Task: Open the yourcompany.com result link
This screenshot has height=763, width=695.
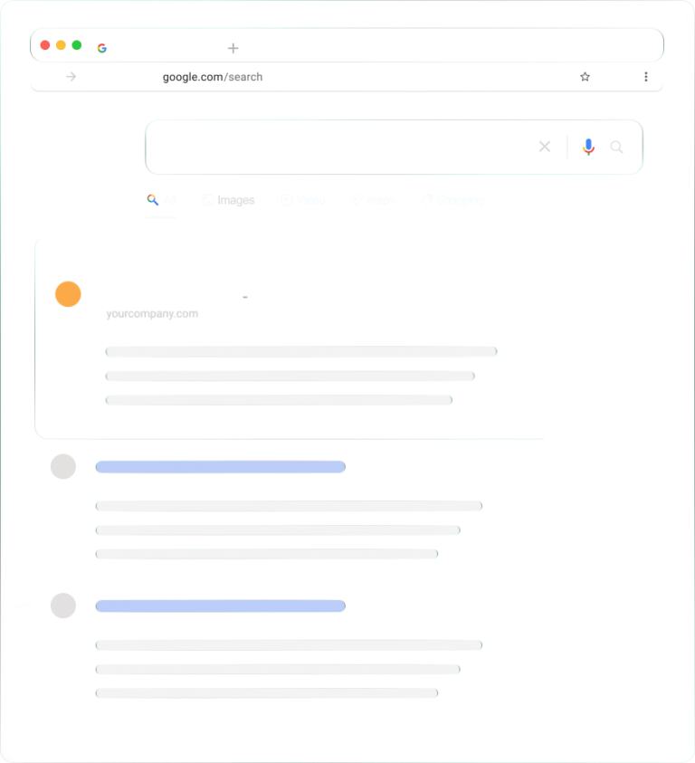Action: tap(152, 314)
